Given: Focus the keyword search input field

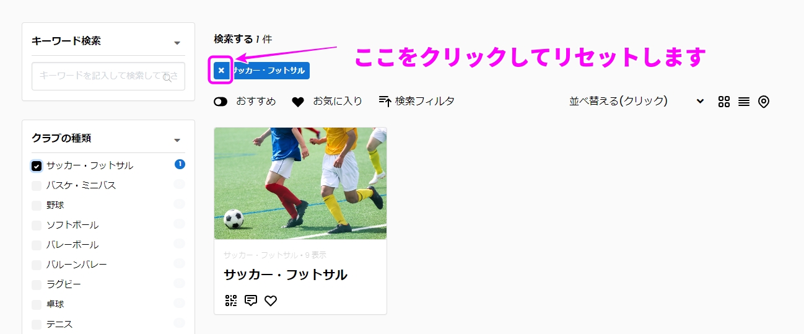Looking at the screenshot, I should pos(108,76).
